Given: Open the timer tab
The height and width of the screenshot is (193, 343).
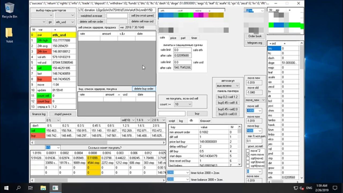Looking at the screenshot, I should tap(194, 38).
